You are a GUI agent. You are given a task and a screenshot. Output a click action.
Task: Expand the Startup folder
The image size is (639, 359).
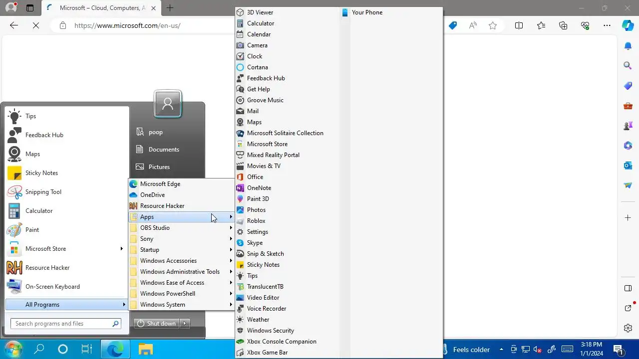coord(181,250)
